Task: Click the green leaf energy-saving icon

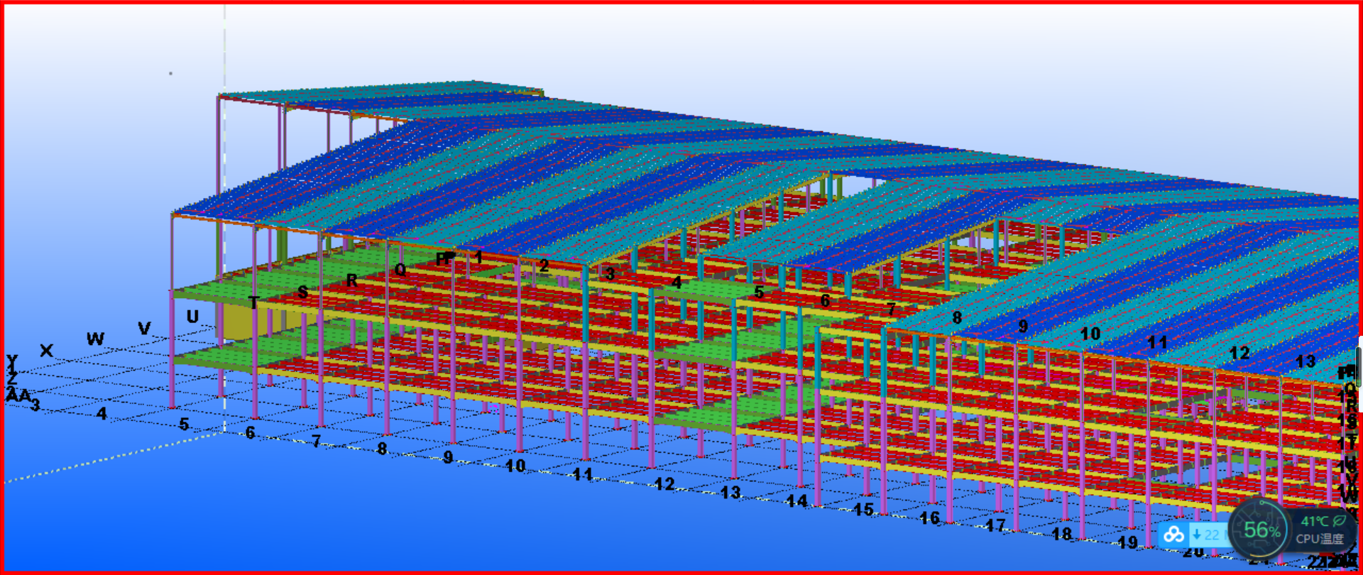Action: pos(1340,521)
